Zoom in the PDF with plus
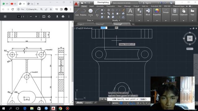 coord(36,16)
